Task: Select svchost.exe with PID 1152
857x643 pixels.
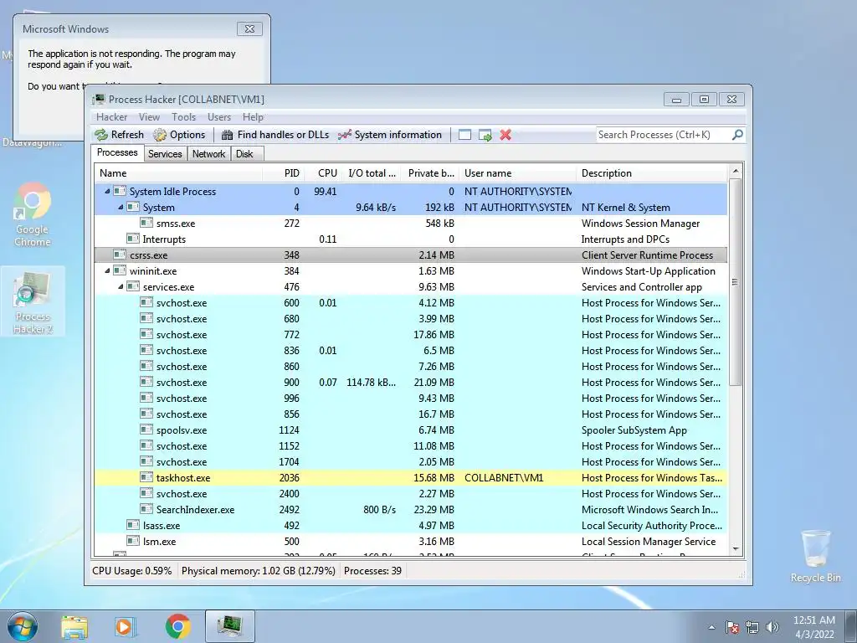Action: point(410,445)
